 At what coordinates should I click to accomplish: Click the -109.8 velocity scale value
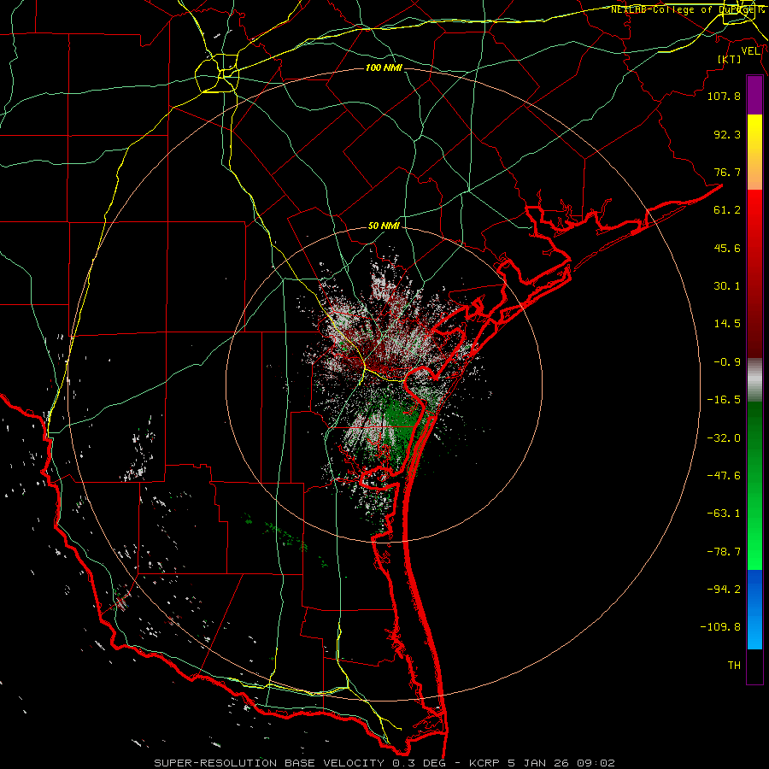click(721, 627)
